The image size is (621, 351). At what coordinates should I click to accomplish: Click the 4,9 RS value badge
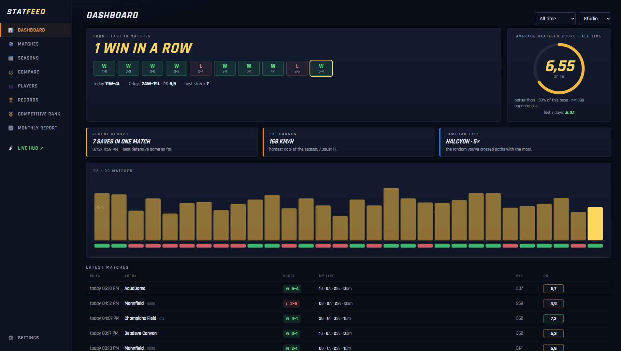(554, 304)
